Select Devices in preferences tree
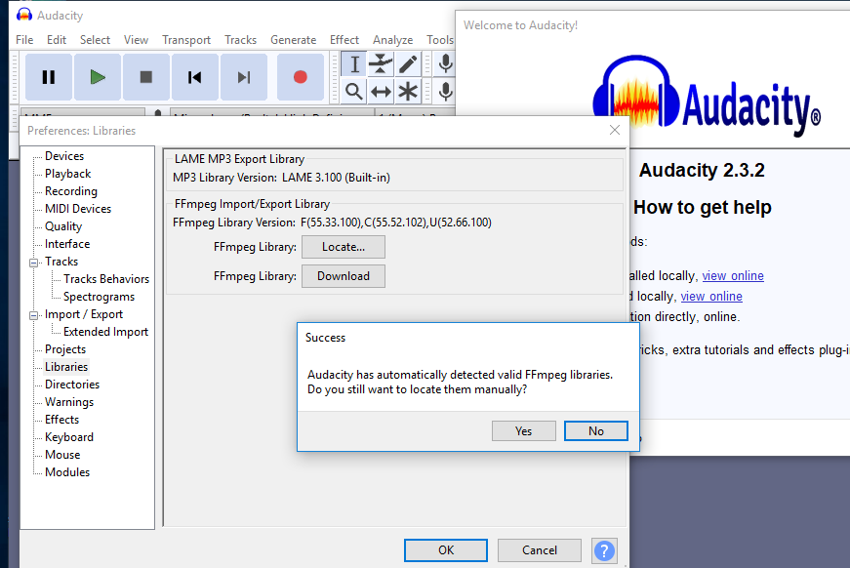 coord(64,156)
